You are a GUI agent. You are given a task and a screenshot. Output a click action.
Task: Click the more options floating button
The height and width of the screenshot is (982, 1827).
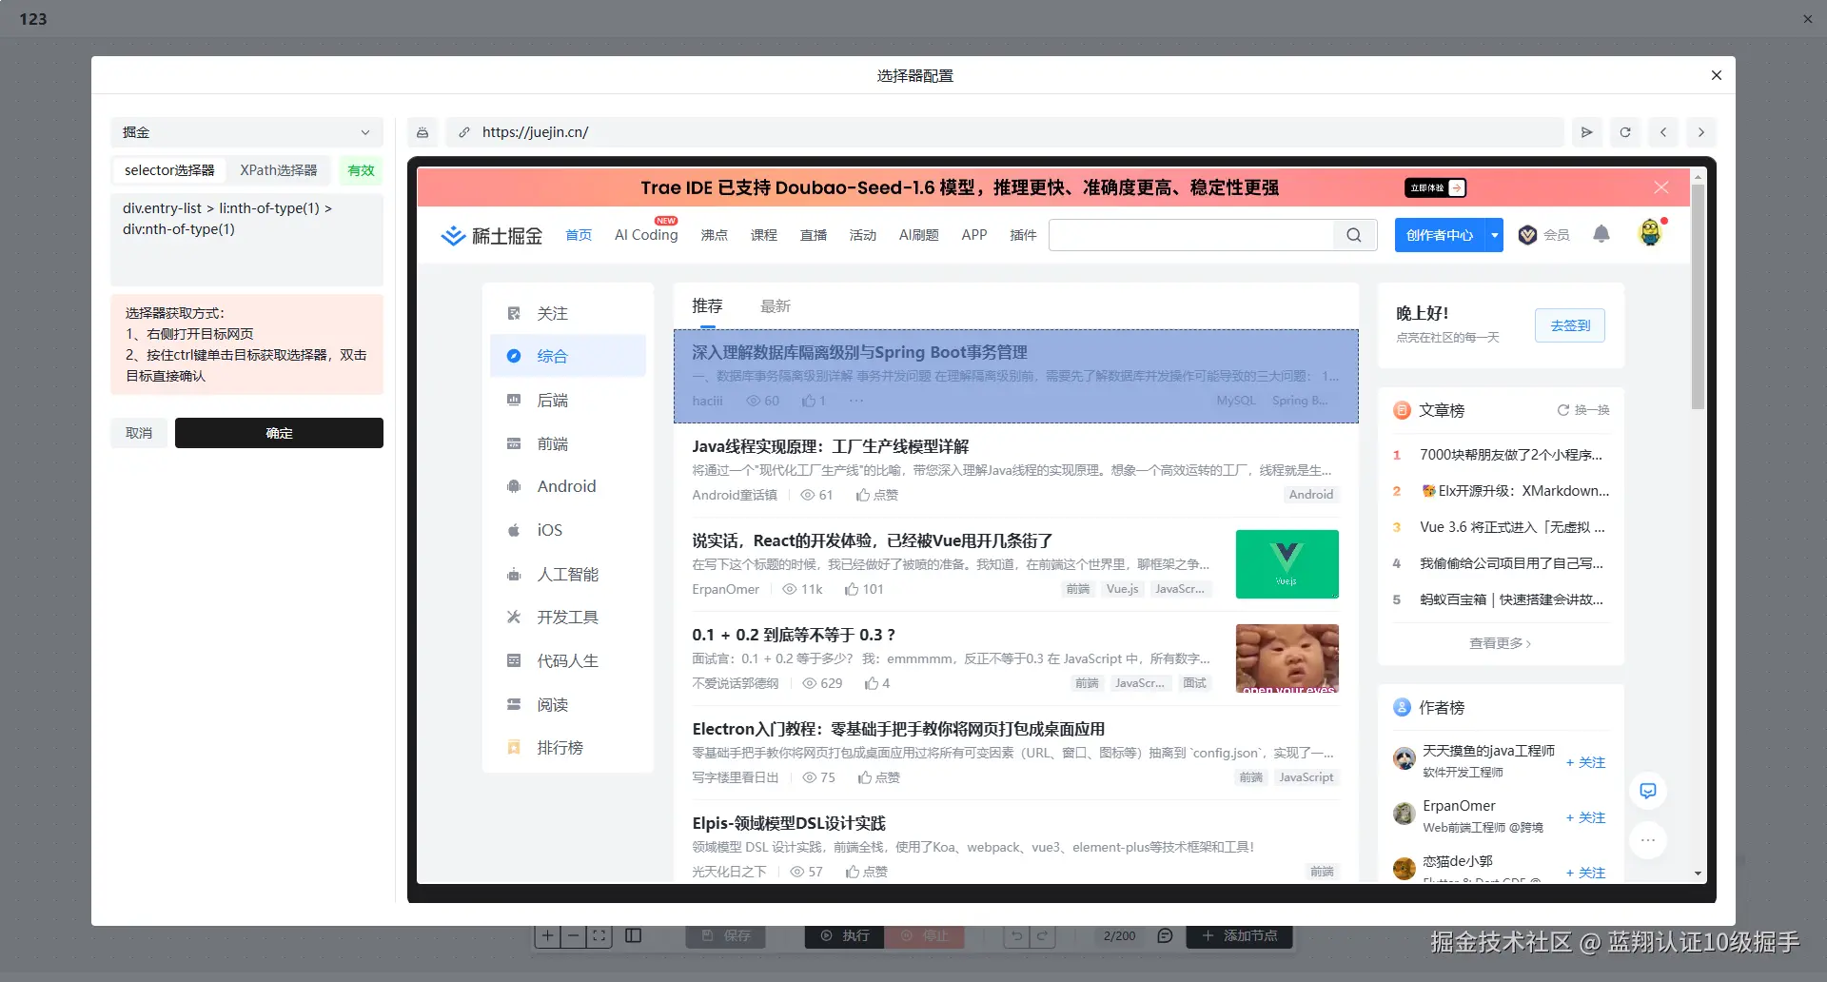1648,840
